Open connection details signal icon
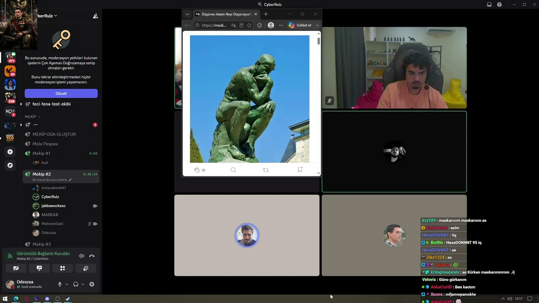The height and width of the screenshot is (303, 539). [x=10, y=256]
